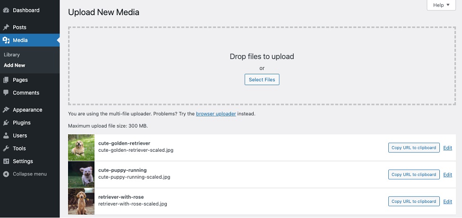Edit the retriever-with-rose image
Image resolution: width=462 pixels, height=218 pixels.
tap(447, 201)
